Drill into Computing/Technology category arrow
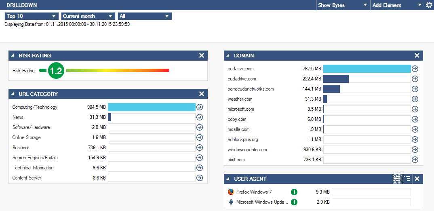Viewport: 434px width, 211px height. coord(199,107)
